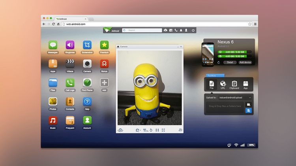Click the web.airdroid.com address bar
This screenshot has height=166, width=296.
[x=157, y=24]
